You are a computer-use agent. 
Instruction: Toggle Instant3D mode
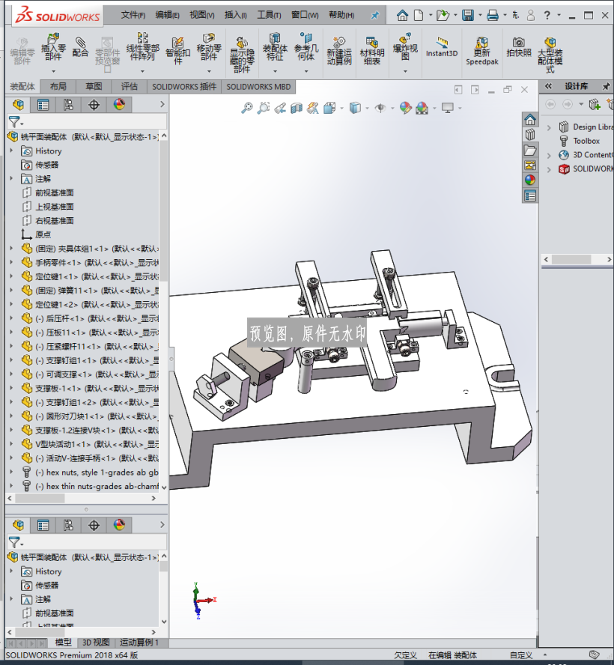442,47
